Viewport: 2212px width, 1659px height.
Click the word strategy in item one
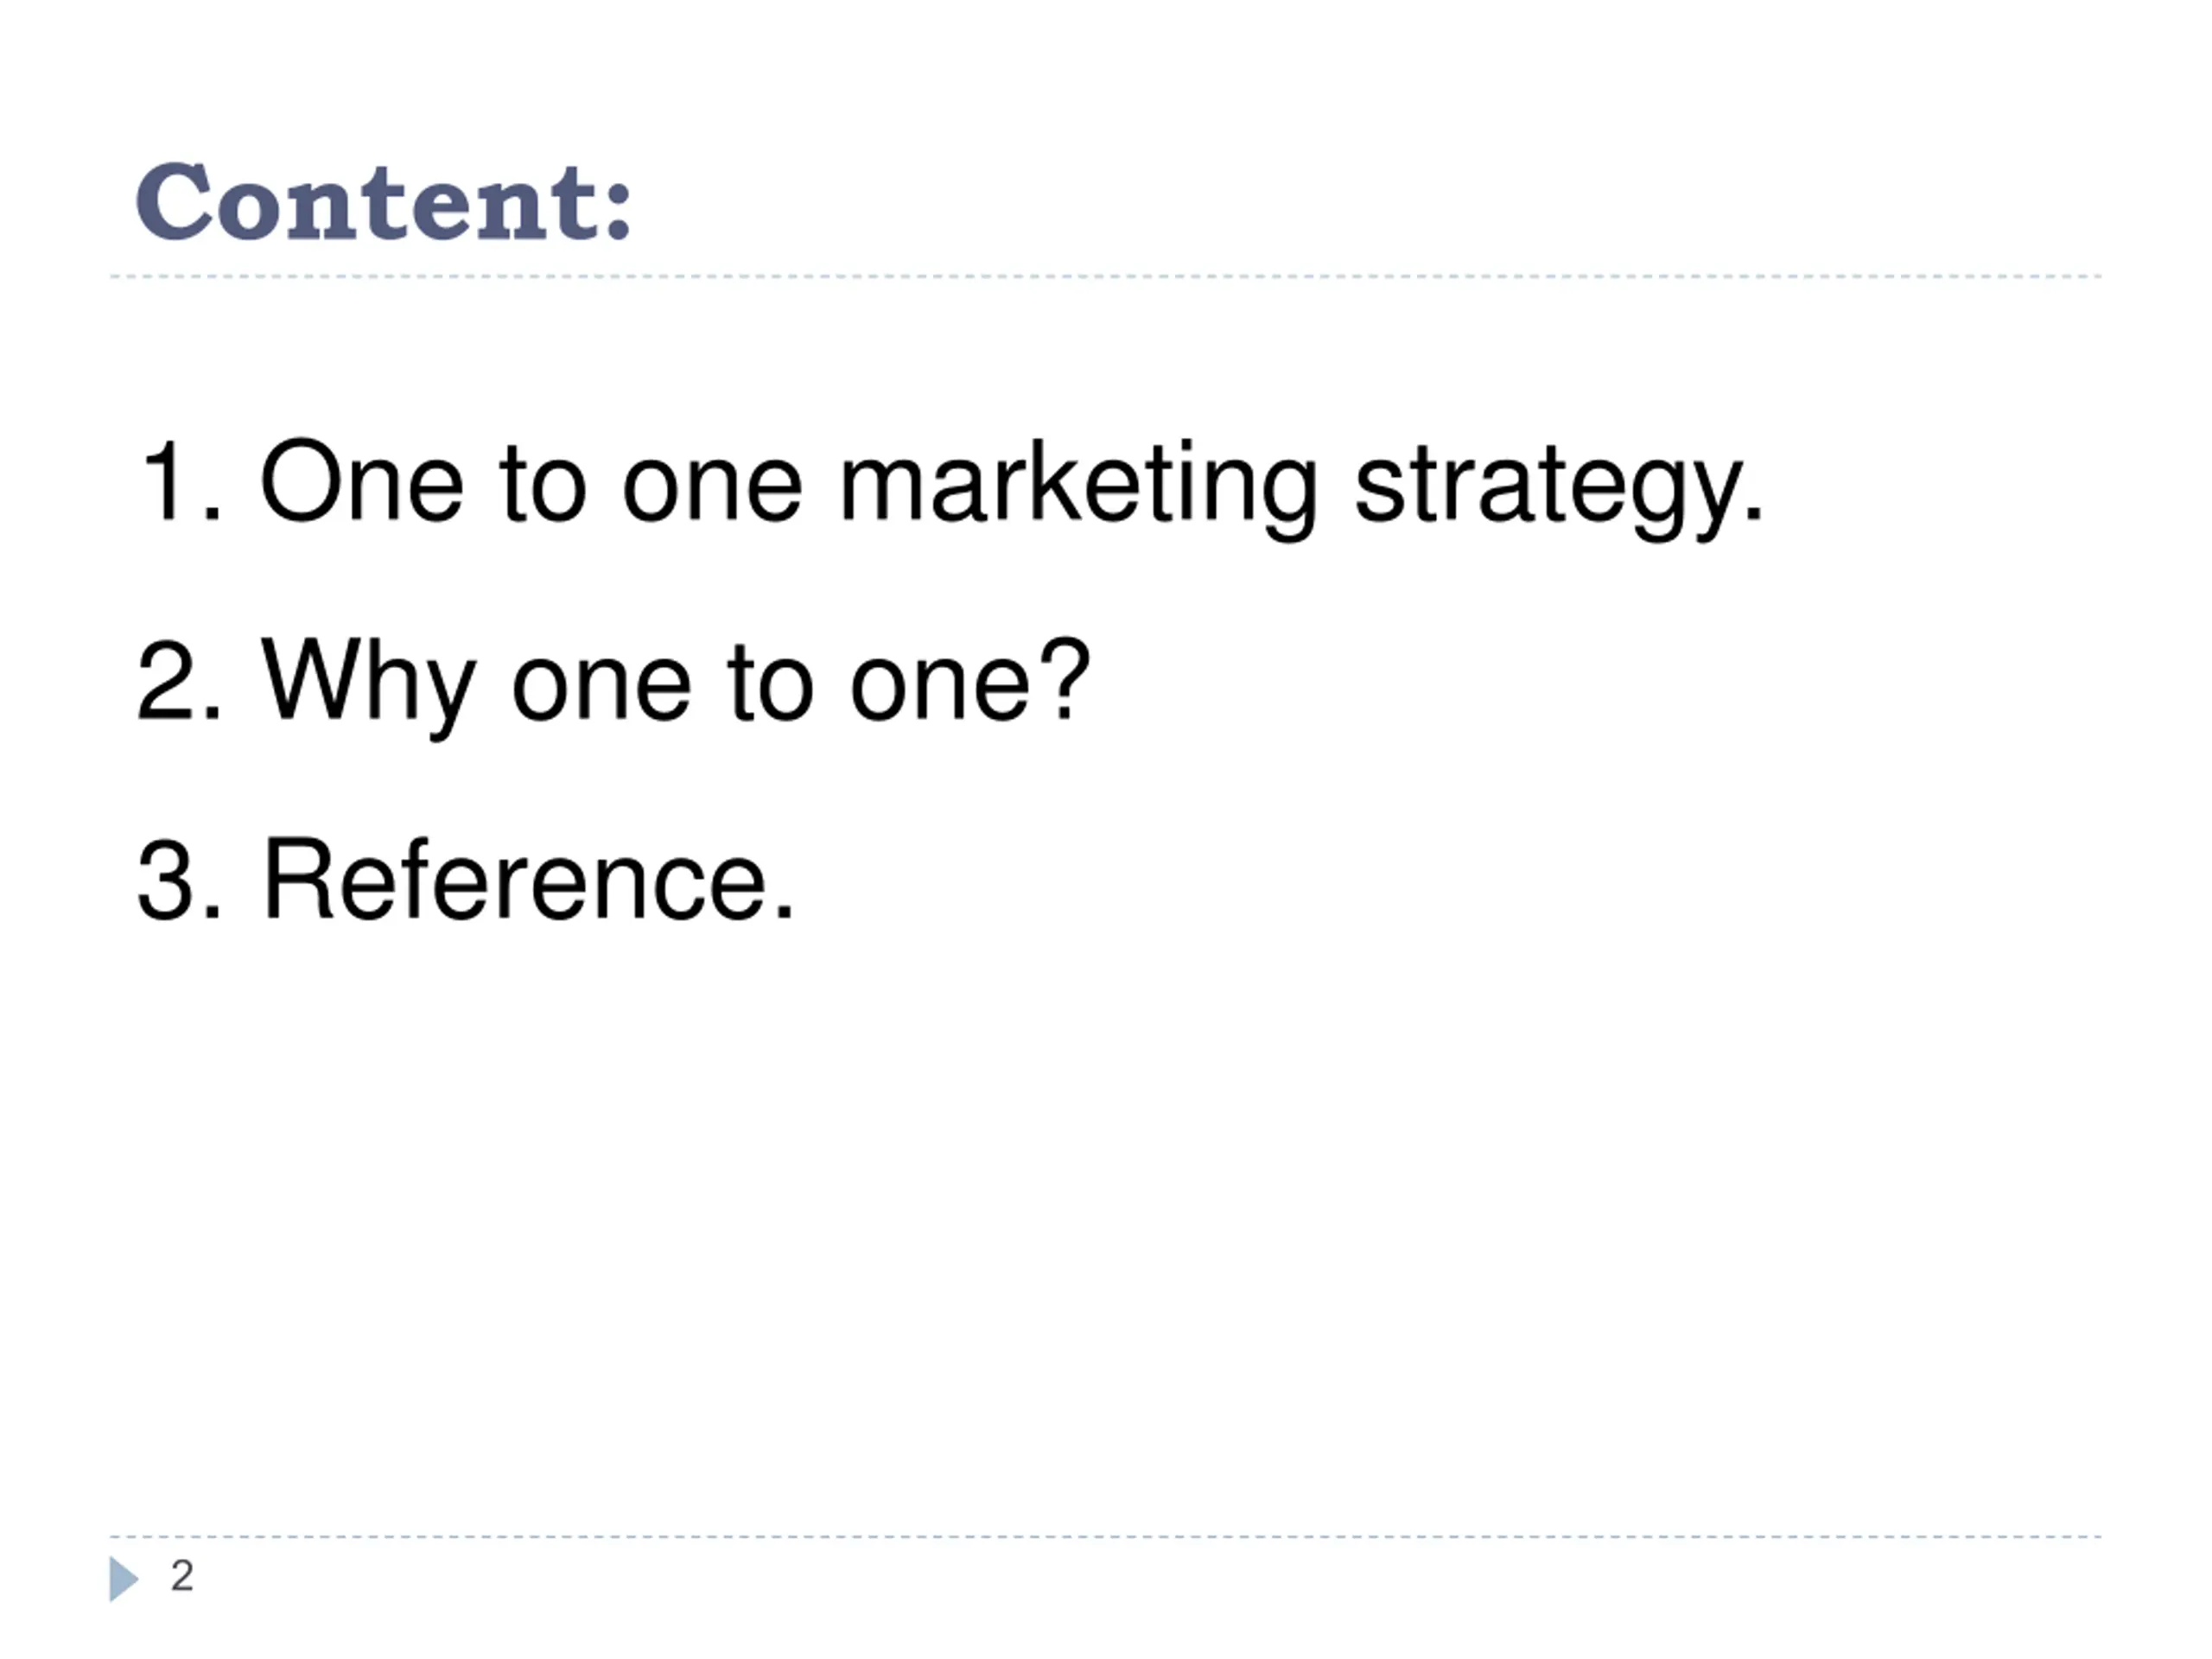click(x=1559, y=490)
